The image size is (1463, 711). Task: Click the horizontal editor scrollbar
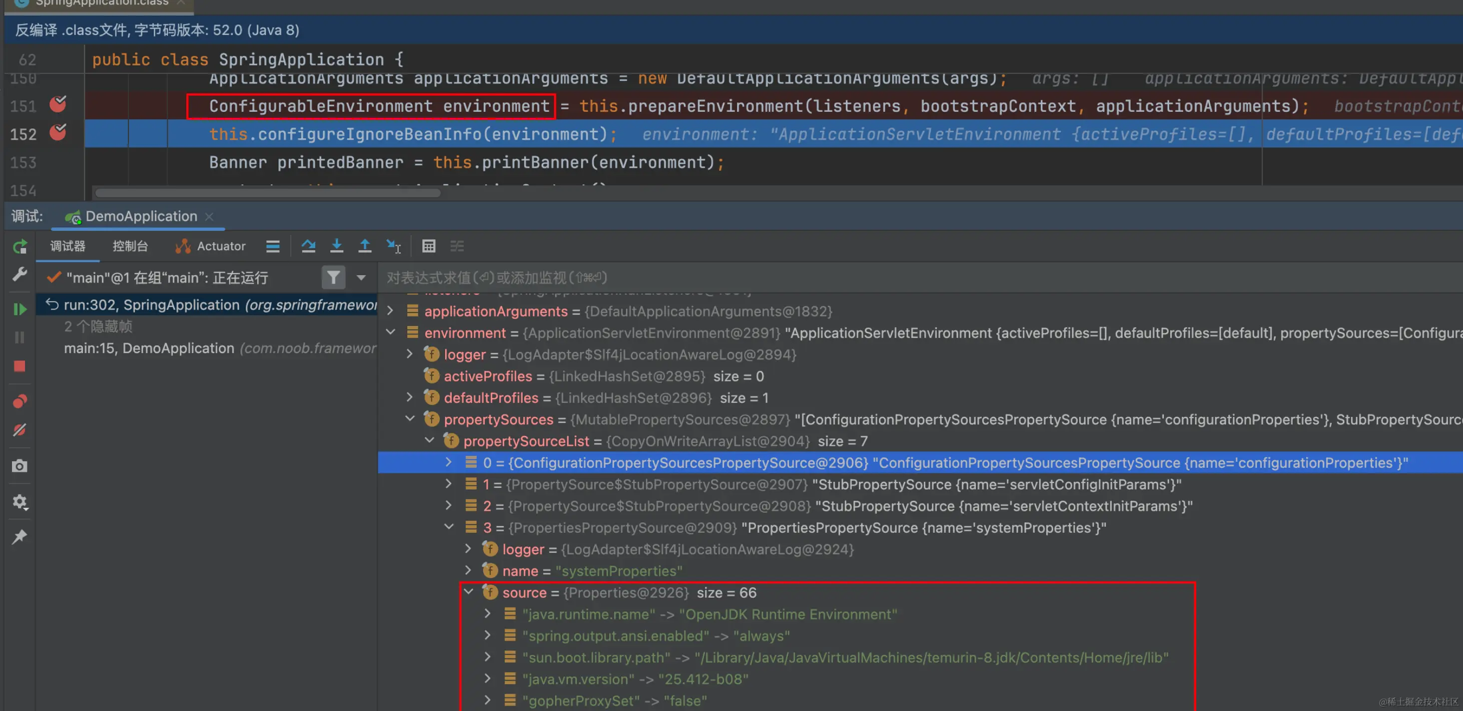click(x=267, y=193)
